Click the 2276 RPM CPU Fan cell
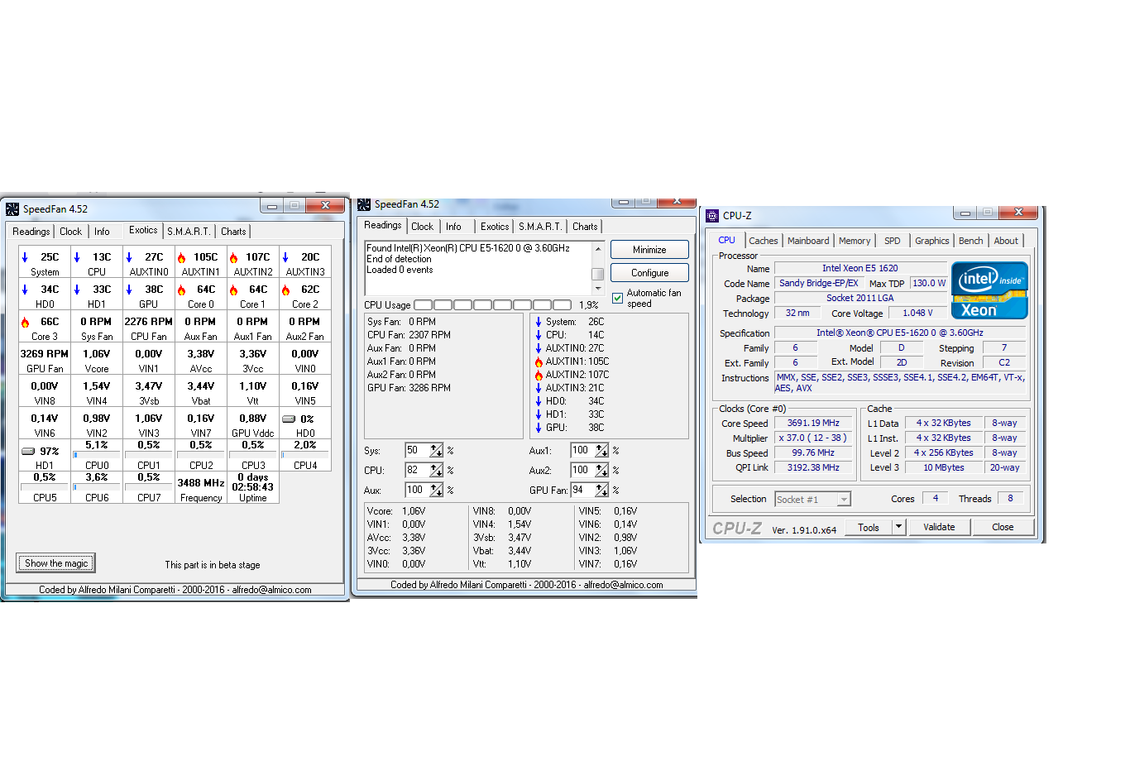 point(149,328)
